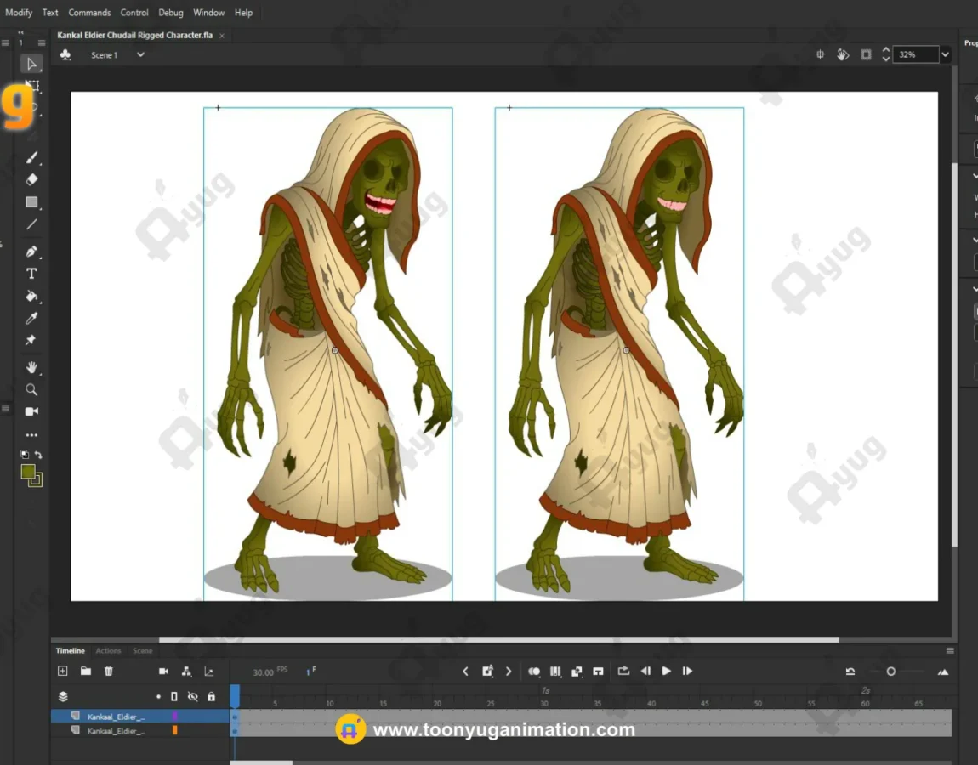Choose the Text tool
978x765 pixels.
31,274
